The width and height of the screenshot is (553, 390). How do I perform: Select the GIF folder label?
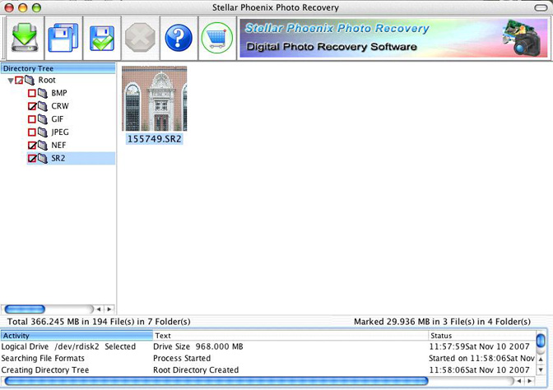[57, 119]
